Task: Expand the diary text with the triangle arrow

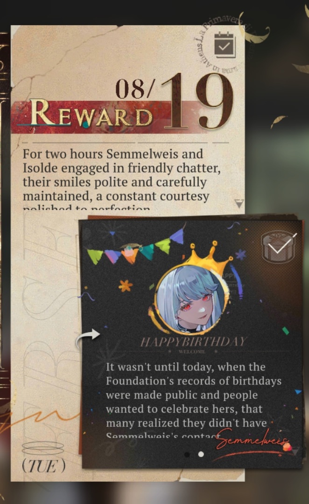Action: tap(239, 203)
